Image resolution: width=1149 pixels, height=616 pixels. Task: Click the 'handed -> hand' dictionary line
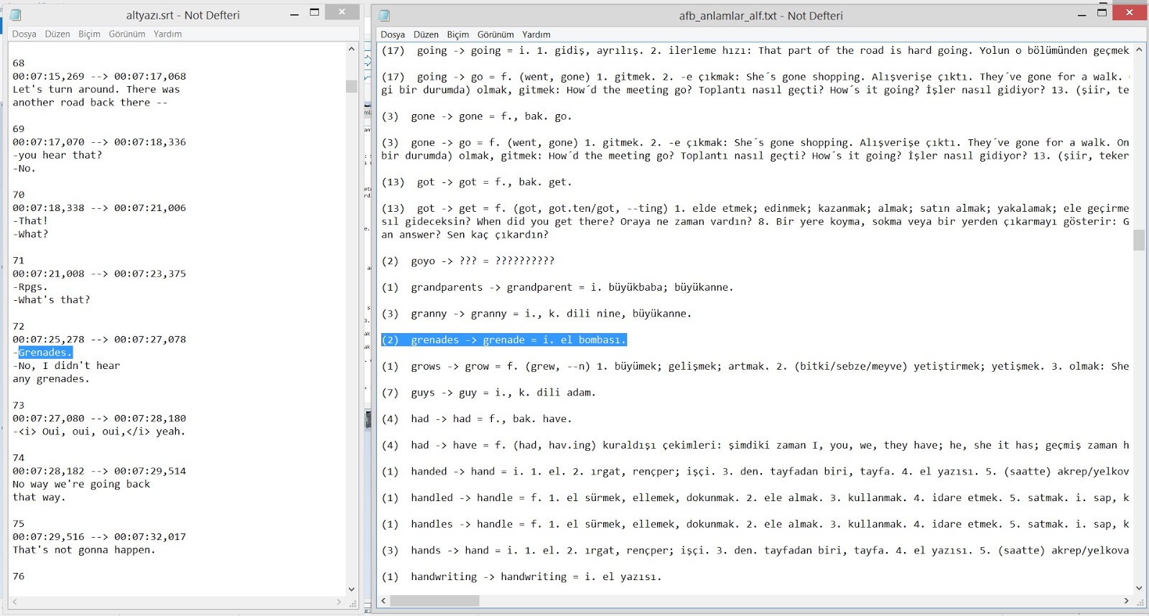(x=755, y=472)
